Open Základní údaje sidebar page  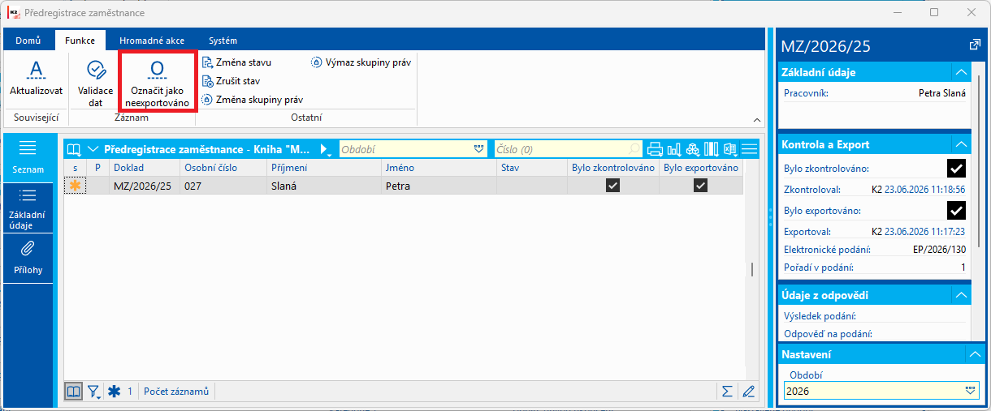[28, 208]
